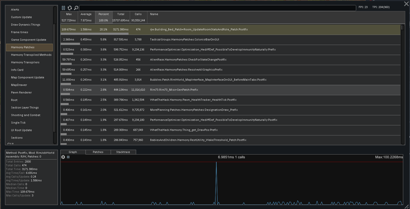Sort entries by the Max column
Image resolution: width=410 pixels, height=209 pixels.
pos(69,14)
